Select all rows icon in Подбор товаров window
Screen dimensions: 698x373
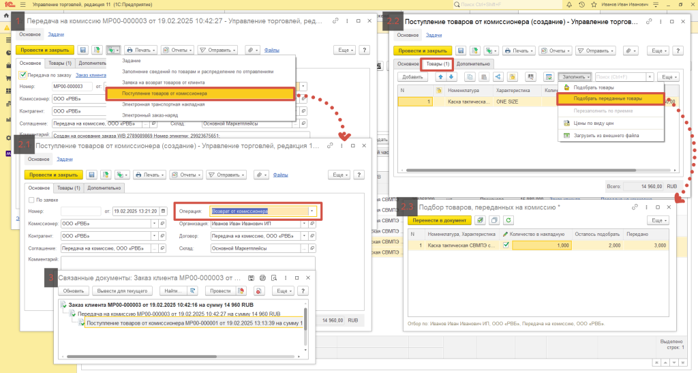[x=480, y=220]
